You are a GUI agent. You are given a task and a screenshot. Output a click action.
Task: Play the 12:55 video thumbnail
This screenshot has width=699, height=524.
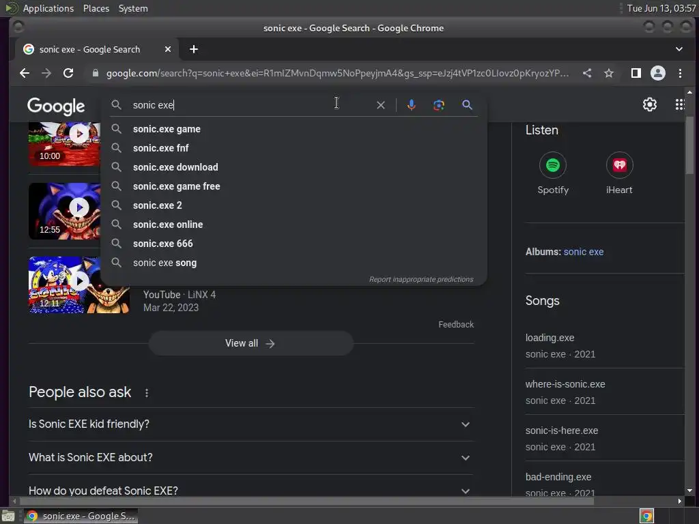(x=65, y=212)
